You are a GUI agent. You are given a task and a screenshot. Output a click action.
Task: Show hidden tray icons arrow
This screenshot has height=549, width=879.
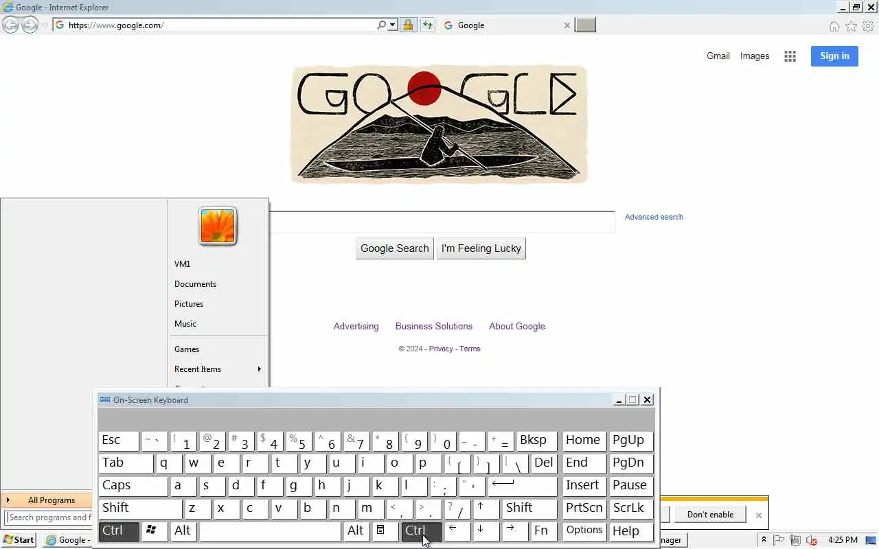point(764,540)
